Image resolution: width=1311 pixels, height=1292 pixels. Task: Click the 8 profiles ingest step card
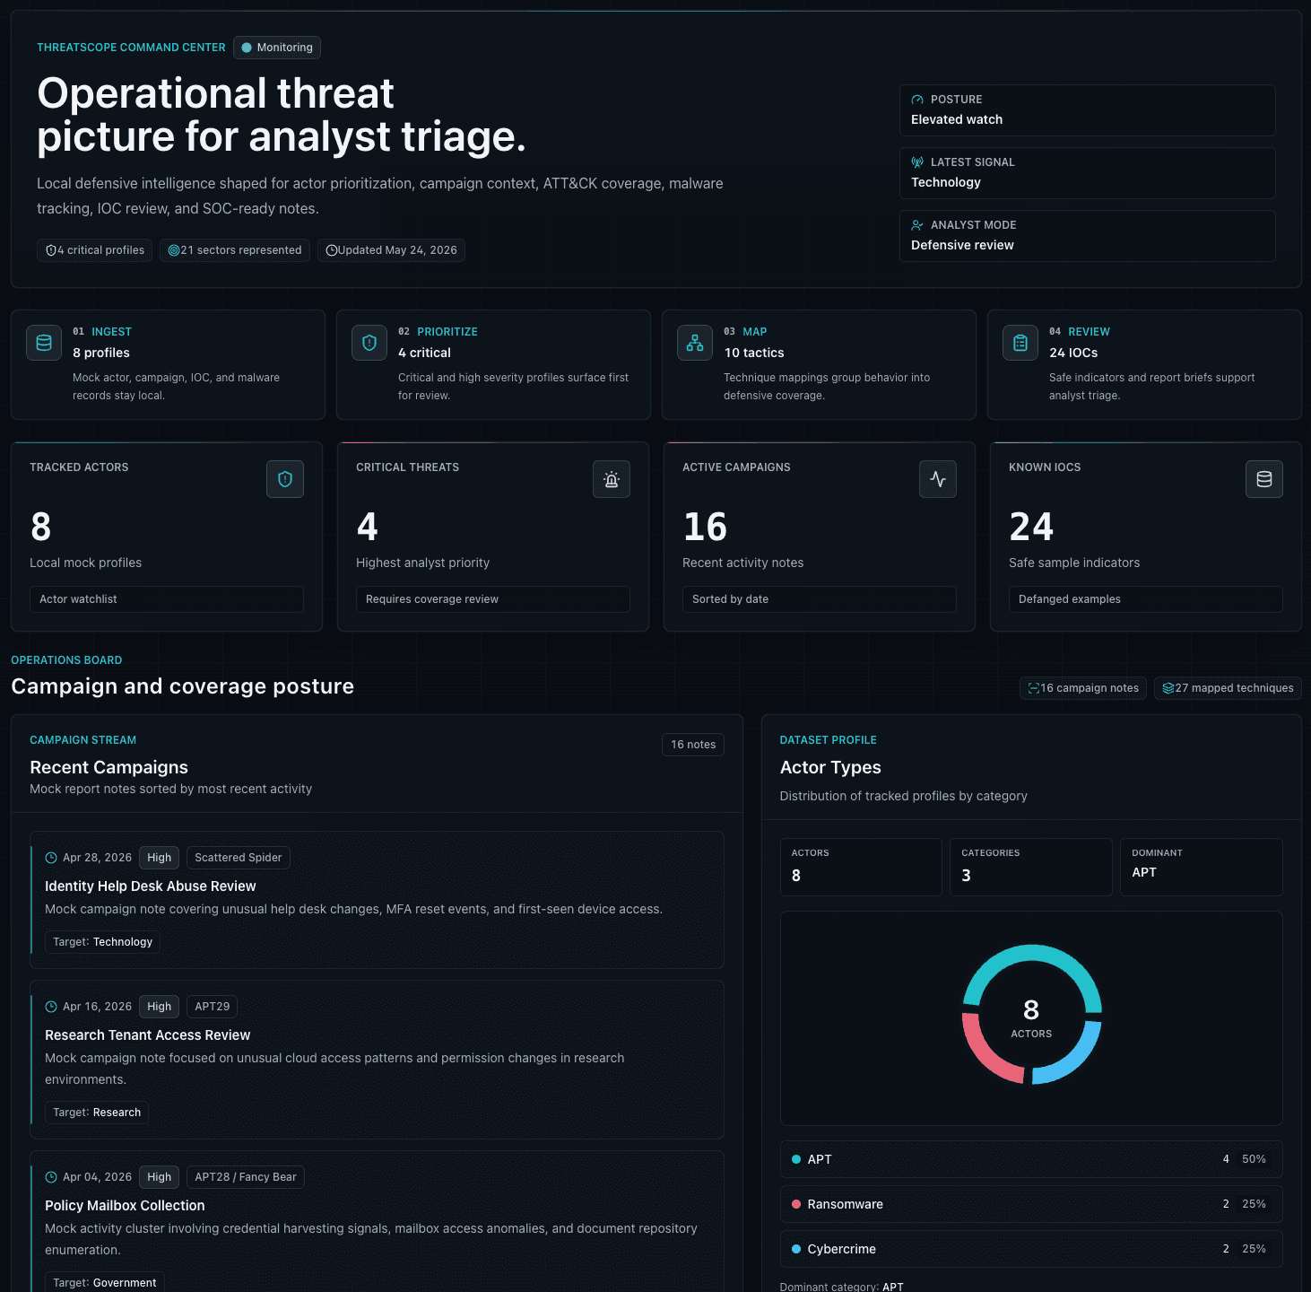(x=168, y=364)
